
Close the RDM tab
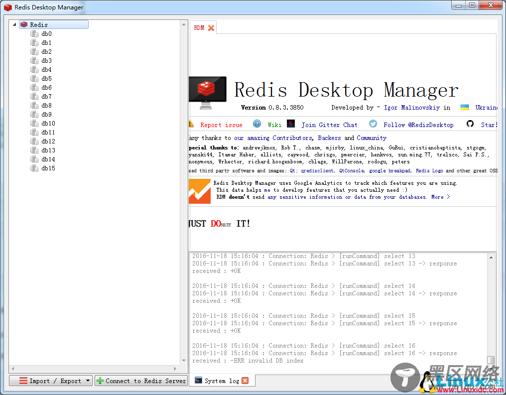click(x=211, y=28)
